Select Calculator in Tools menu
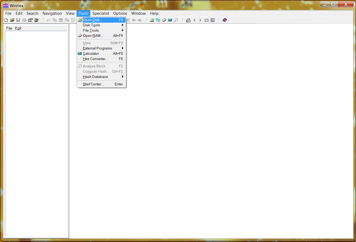The image size is (356, 242). 102,53
